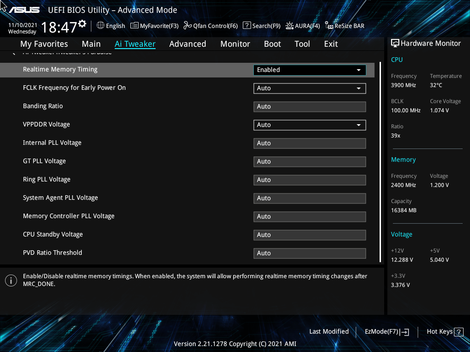Select CPU Standby Voltage label
This screenshot has width=470, height=352.
pos(53,234)
